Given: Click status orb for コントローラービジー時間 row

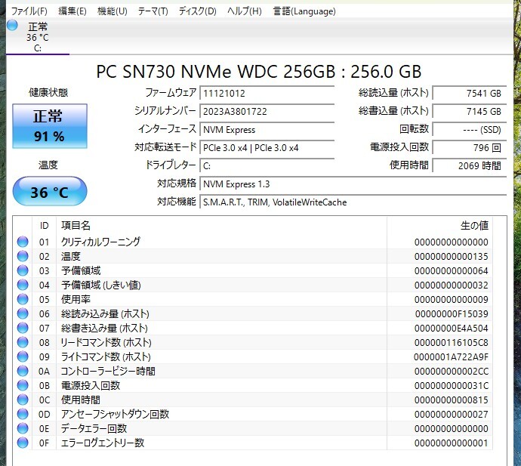Looking at the screenshot, I should tap(23, 371).
